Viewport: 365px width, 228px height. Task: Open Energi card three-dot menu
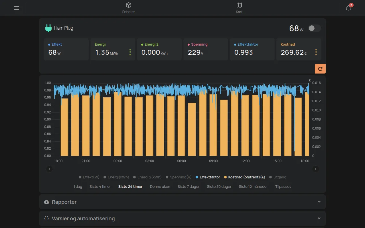tap(130, 52)
